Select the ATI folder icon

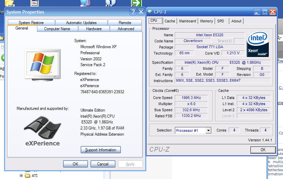tap(27, 175)
